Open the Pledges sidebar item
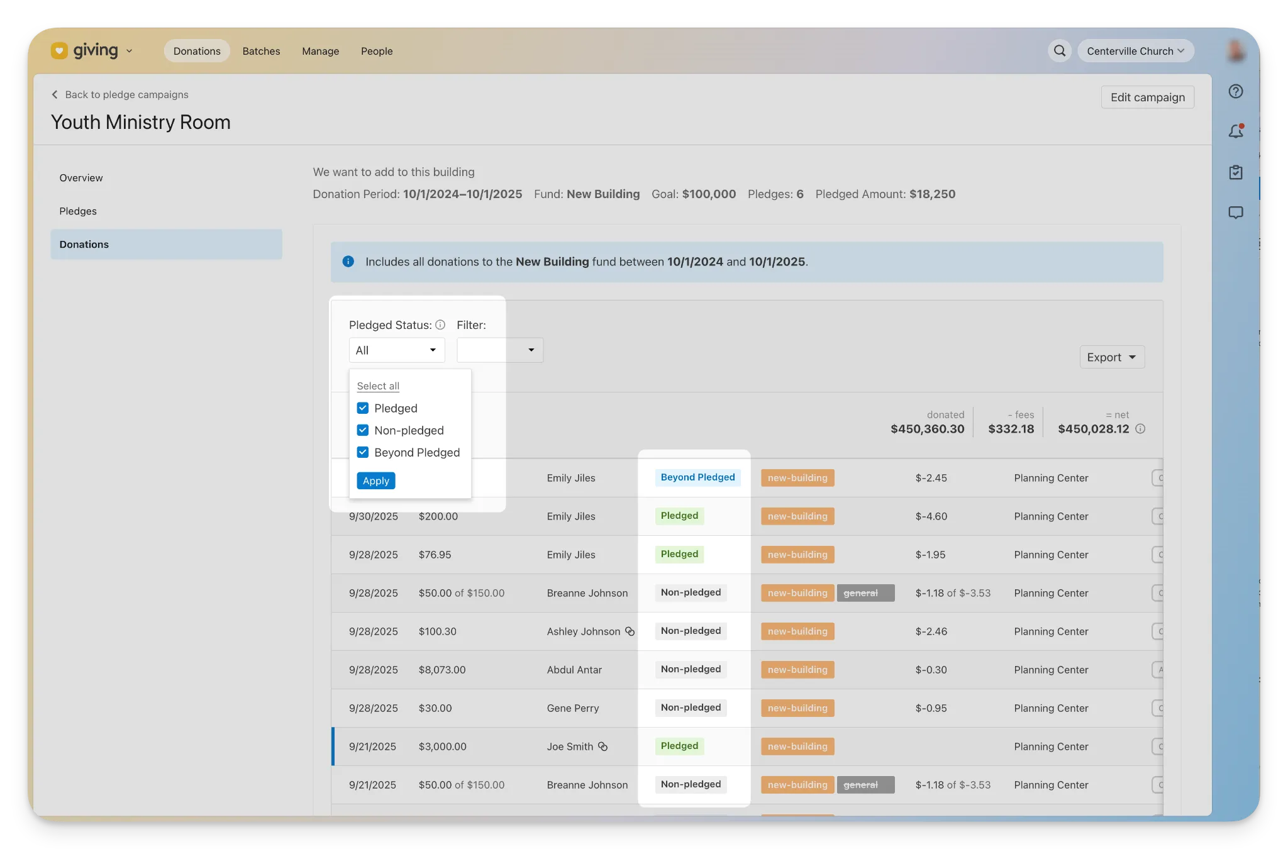 tap(78, 211)
